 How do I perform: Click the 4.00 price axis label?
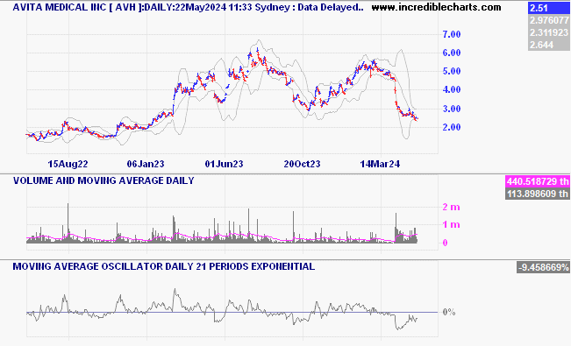tap(452, 89)
